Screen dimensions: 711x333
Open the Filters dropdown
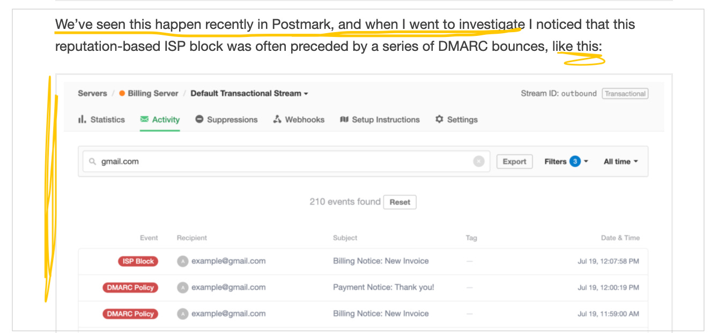[x=566, y=161]
